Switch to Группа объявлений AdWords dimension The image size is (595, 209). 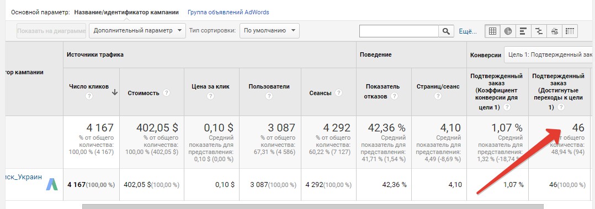pos(229,12)
